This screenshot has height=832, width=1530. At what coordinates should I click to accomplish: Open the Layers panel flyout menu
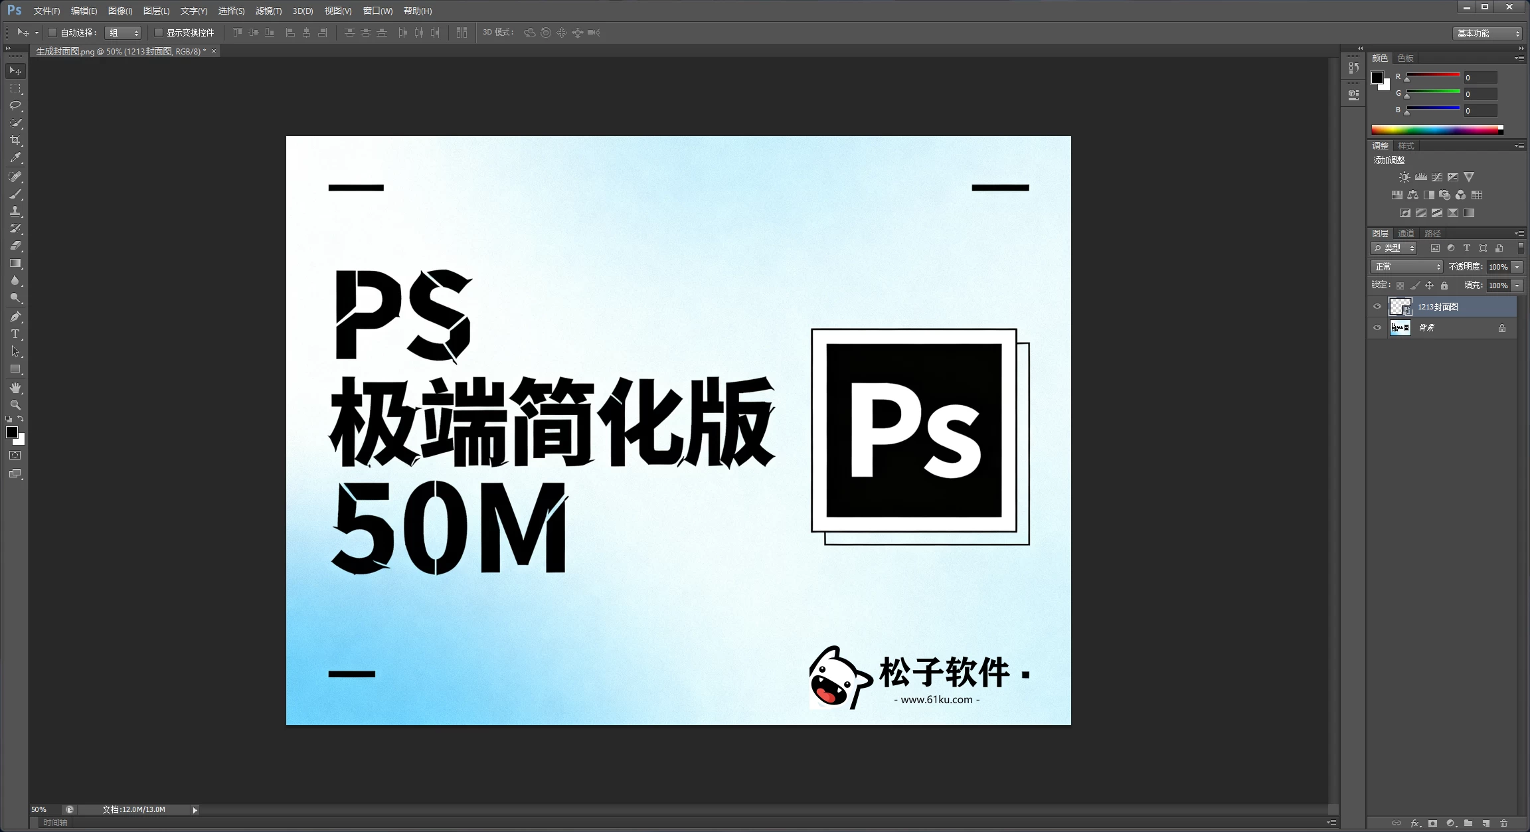click(x=1519, y=234)
